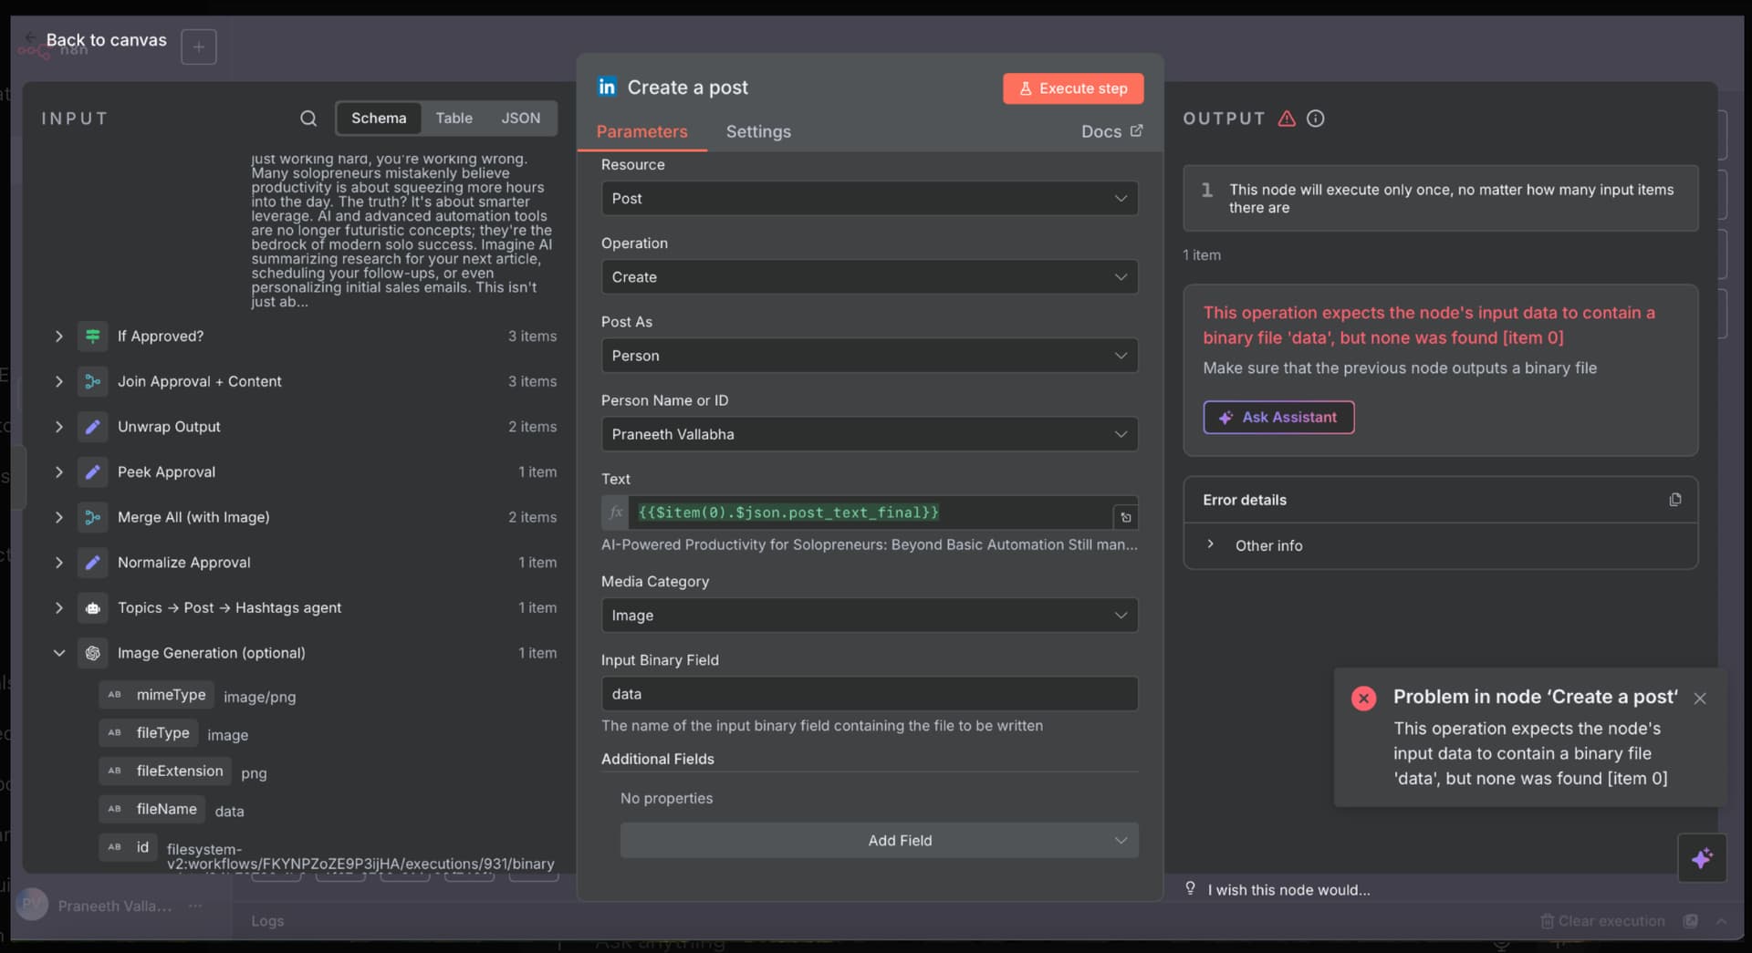Switch input view to Table

click(x=454, y=119)
